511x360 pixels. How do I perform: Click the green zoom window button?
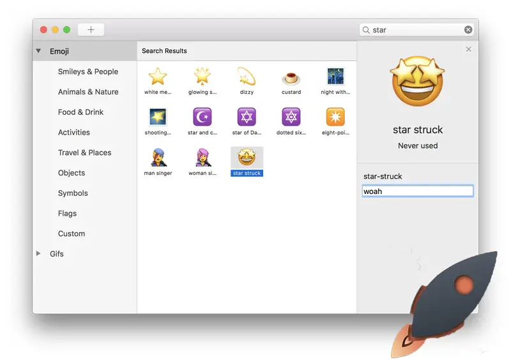tap(67, 29)
